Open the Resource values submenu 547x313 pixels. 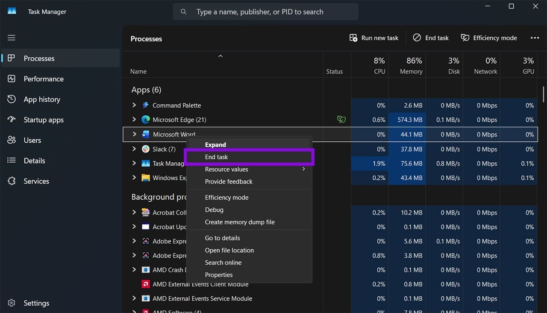[x=249, y=170]
